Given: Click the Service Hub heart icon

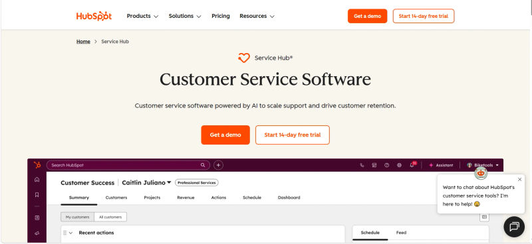Looking at the screenshot, I should click(x=243, y=58).
